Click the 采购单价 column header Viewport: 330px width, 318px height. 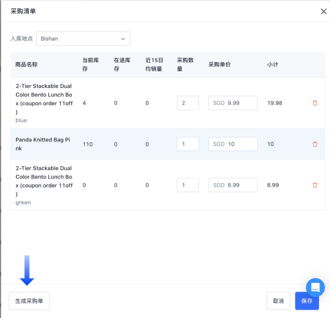pos(220,64)
